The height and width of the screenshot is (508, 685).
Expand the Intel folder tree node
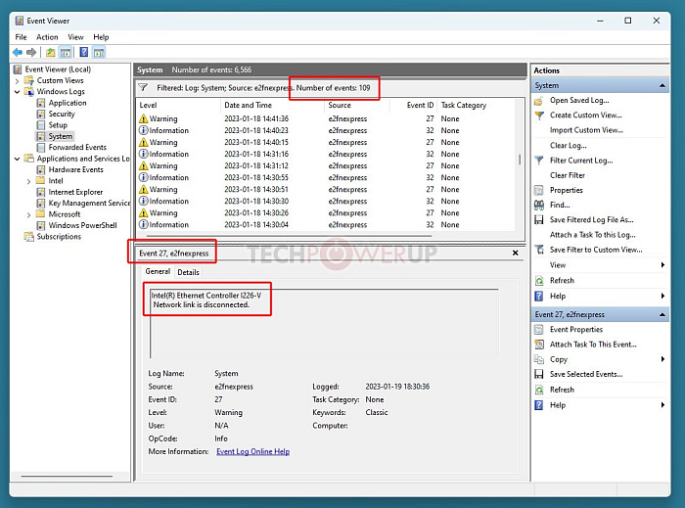pyautogui.click(x=28, y=181)
